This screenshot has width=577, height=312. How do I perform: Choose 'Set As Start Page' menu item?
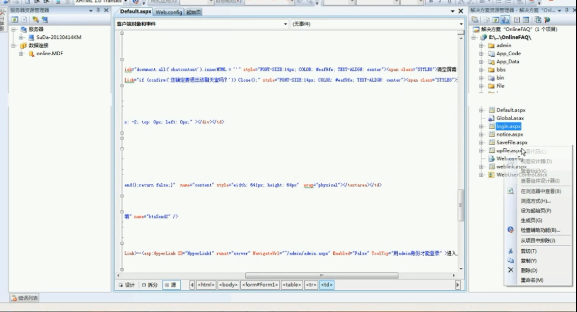[536, 211]
